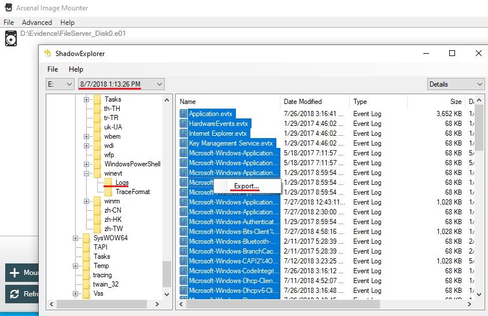The height and width of the screenshot is (316, 488).
Task: Click the SysWOW64 folder icon
Action: 87,238
